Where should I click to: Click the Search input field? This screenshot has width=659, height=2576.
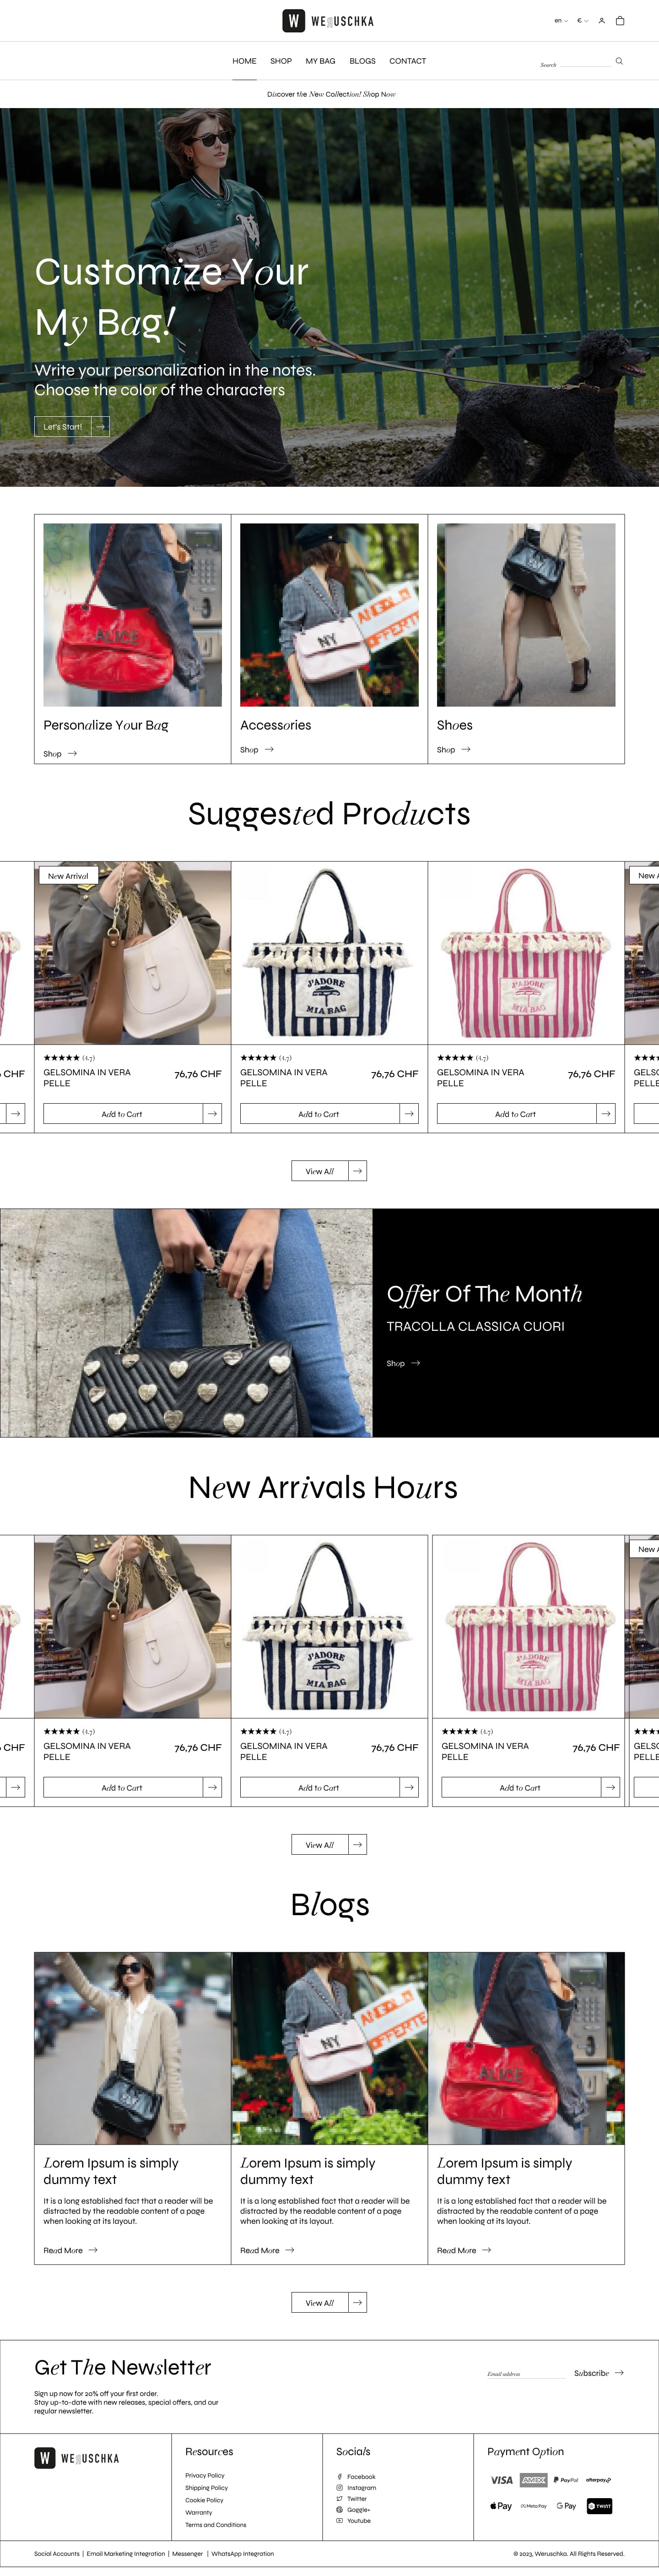tap(575, 64)
